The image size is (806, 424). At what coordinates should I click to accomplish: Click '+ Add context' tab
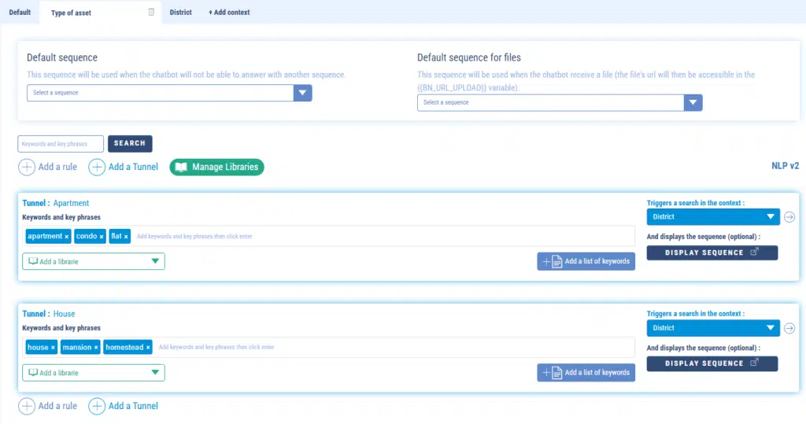[x=229, y=13]
